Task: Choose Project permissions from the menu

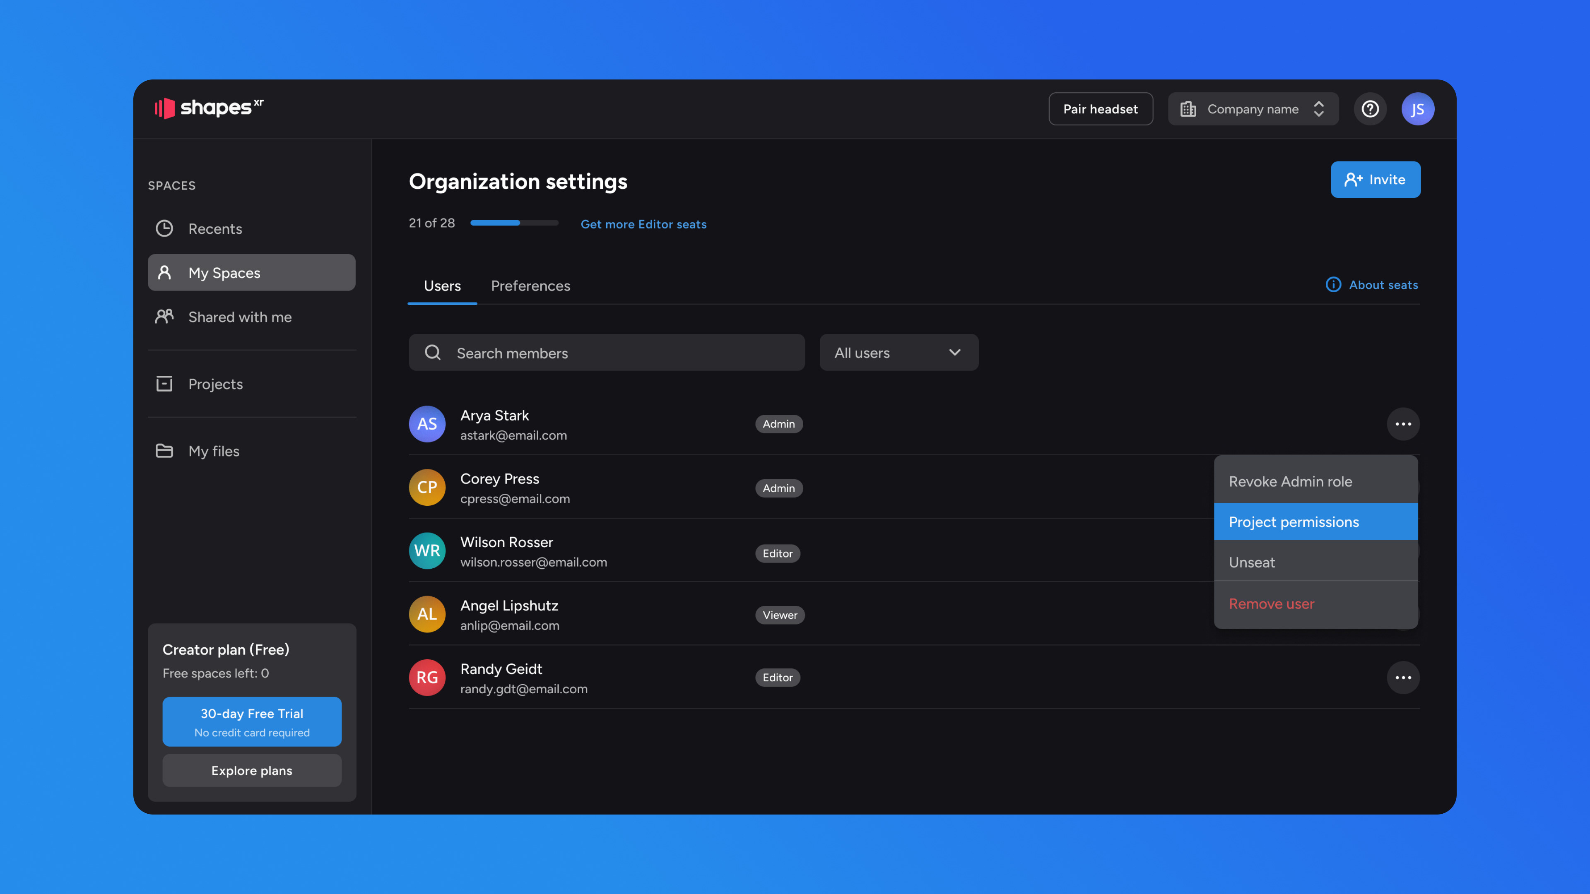Action: pyautogui.click(x=1315, y=522)
